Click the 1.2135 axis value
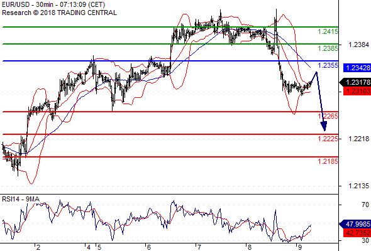The width and height of the screenshot is (371, 251). tap(358, 186)
